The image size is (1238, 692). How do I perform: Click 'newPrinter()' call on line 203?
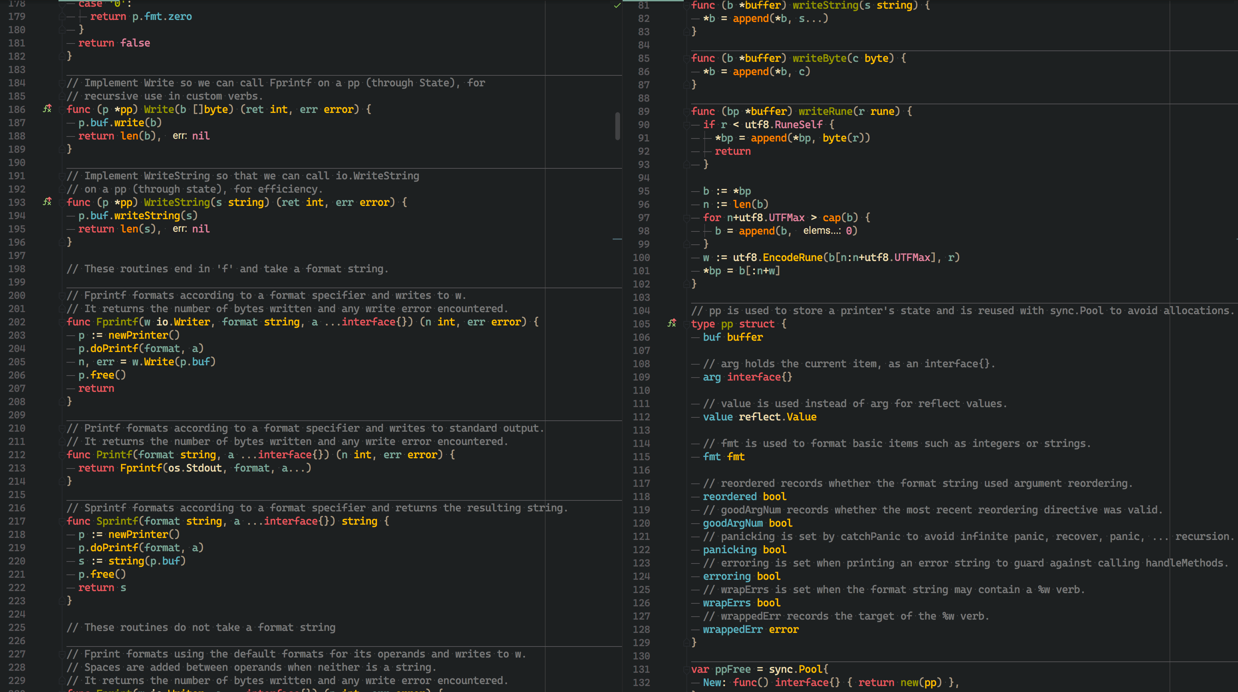tap(144, 335)
